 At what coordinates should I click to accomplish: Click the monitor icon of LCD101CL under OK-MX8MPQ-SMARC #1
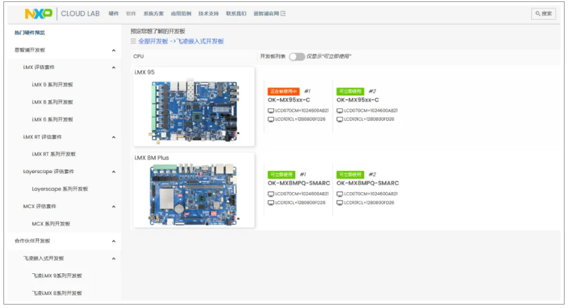[270, 203]
